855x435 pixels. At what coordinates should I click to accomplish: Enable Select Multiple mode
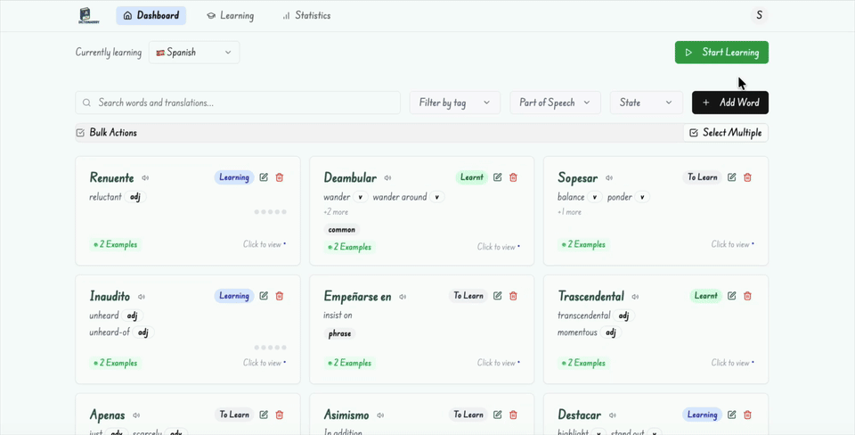tap(725, 133)
